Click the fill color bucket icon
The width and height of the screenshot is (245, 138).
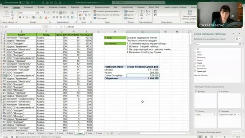41,17
